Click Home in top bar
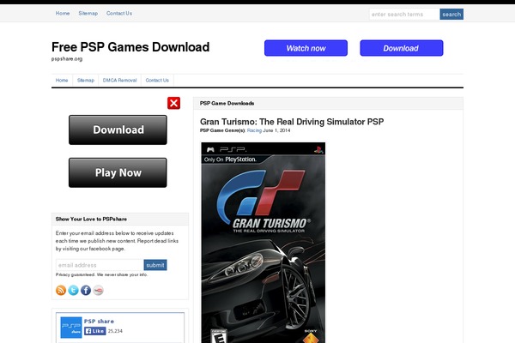 point(63,13)
